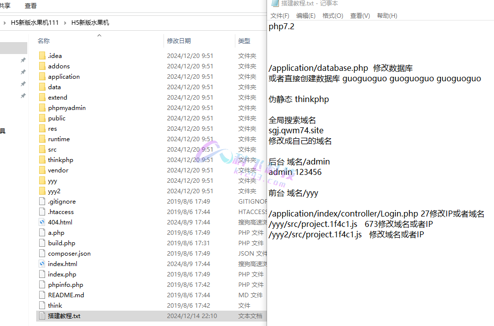
Task: Click the index.php file icon
Action: pos(42,274)
